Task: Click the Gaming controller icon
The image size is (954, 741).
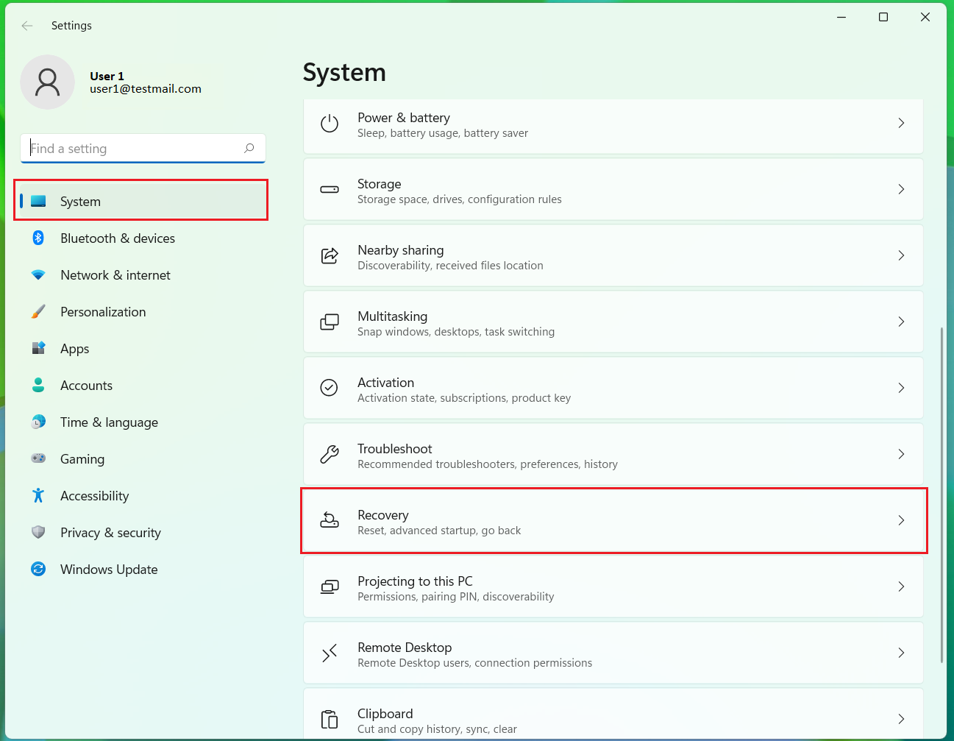Action: (38, 458)
